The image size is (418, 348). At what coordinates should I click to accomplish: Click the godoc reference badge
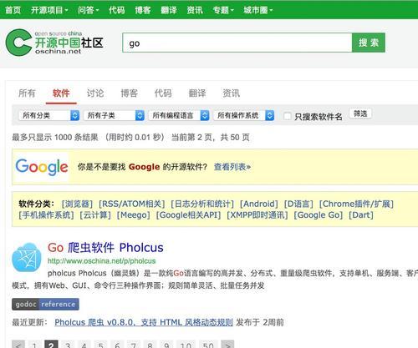45,304
